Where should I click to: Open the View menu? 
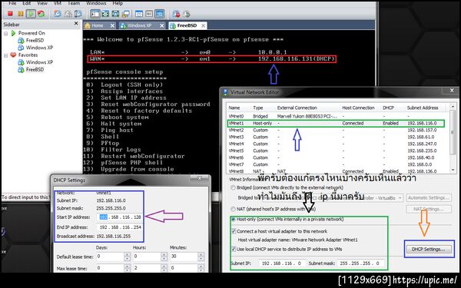(42, 3)
